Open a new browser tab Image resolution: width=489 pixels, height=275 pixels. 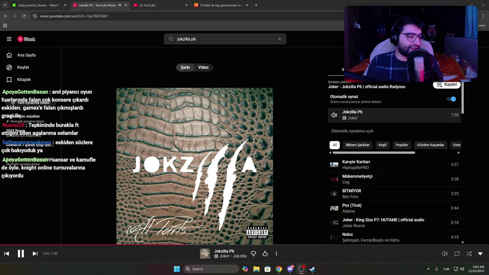coord(256,5)
